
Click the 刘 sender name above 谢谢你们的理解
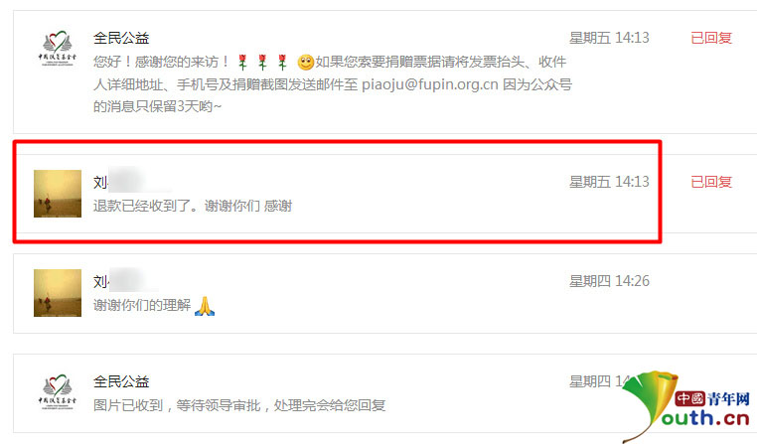click(100, 281)
